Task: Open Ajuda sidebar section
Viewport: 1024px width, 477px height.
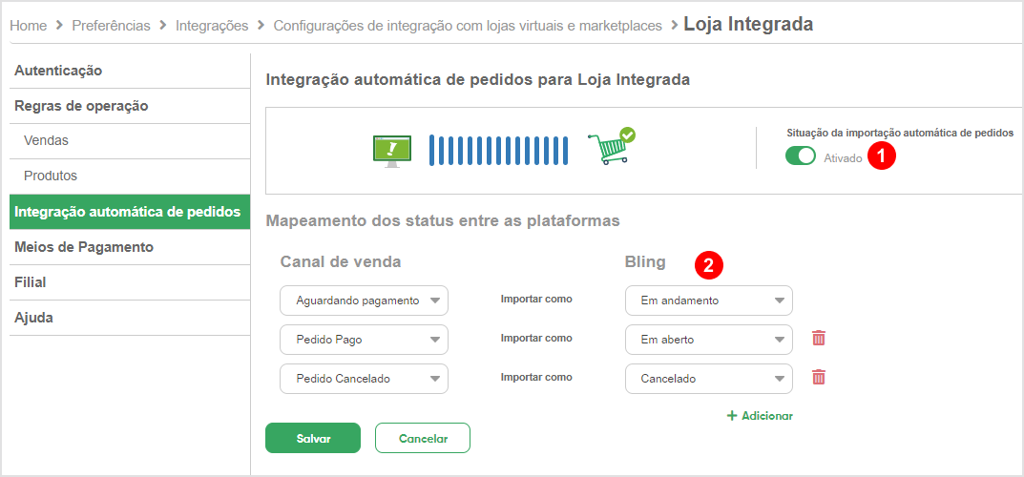Action: pyautogui.click(x=130, y=318)
